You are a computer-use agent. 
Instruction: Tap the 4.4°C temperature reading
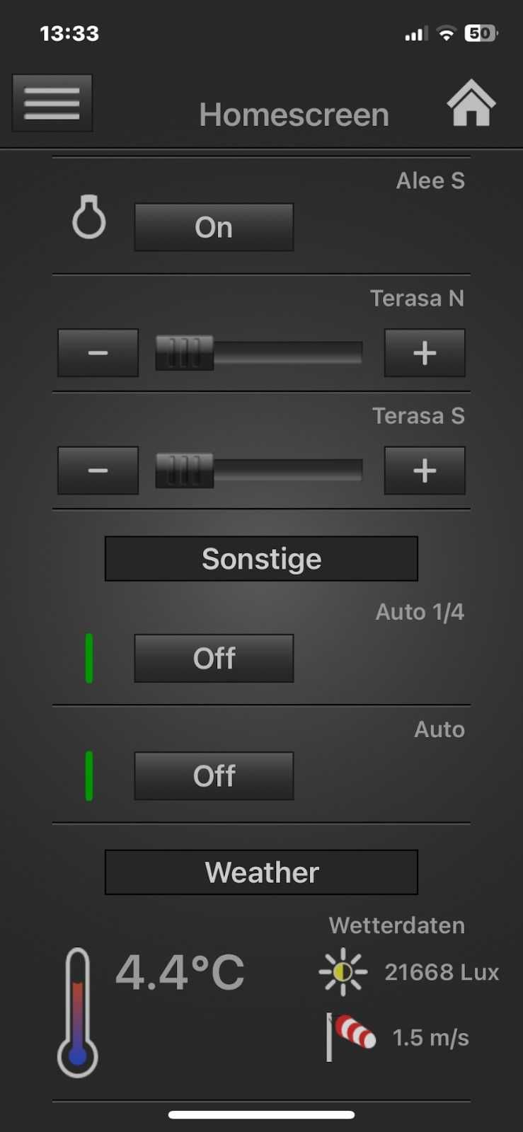(x=180, y=972)
